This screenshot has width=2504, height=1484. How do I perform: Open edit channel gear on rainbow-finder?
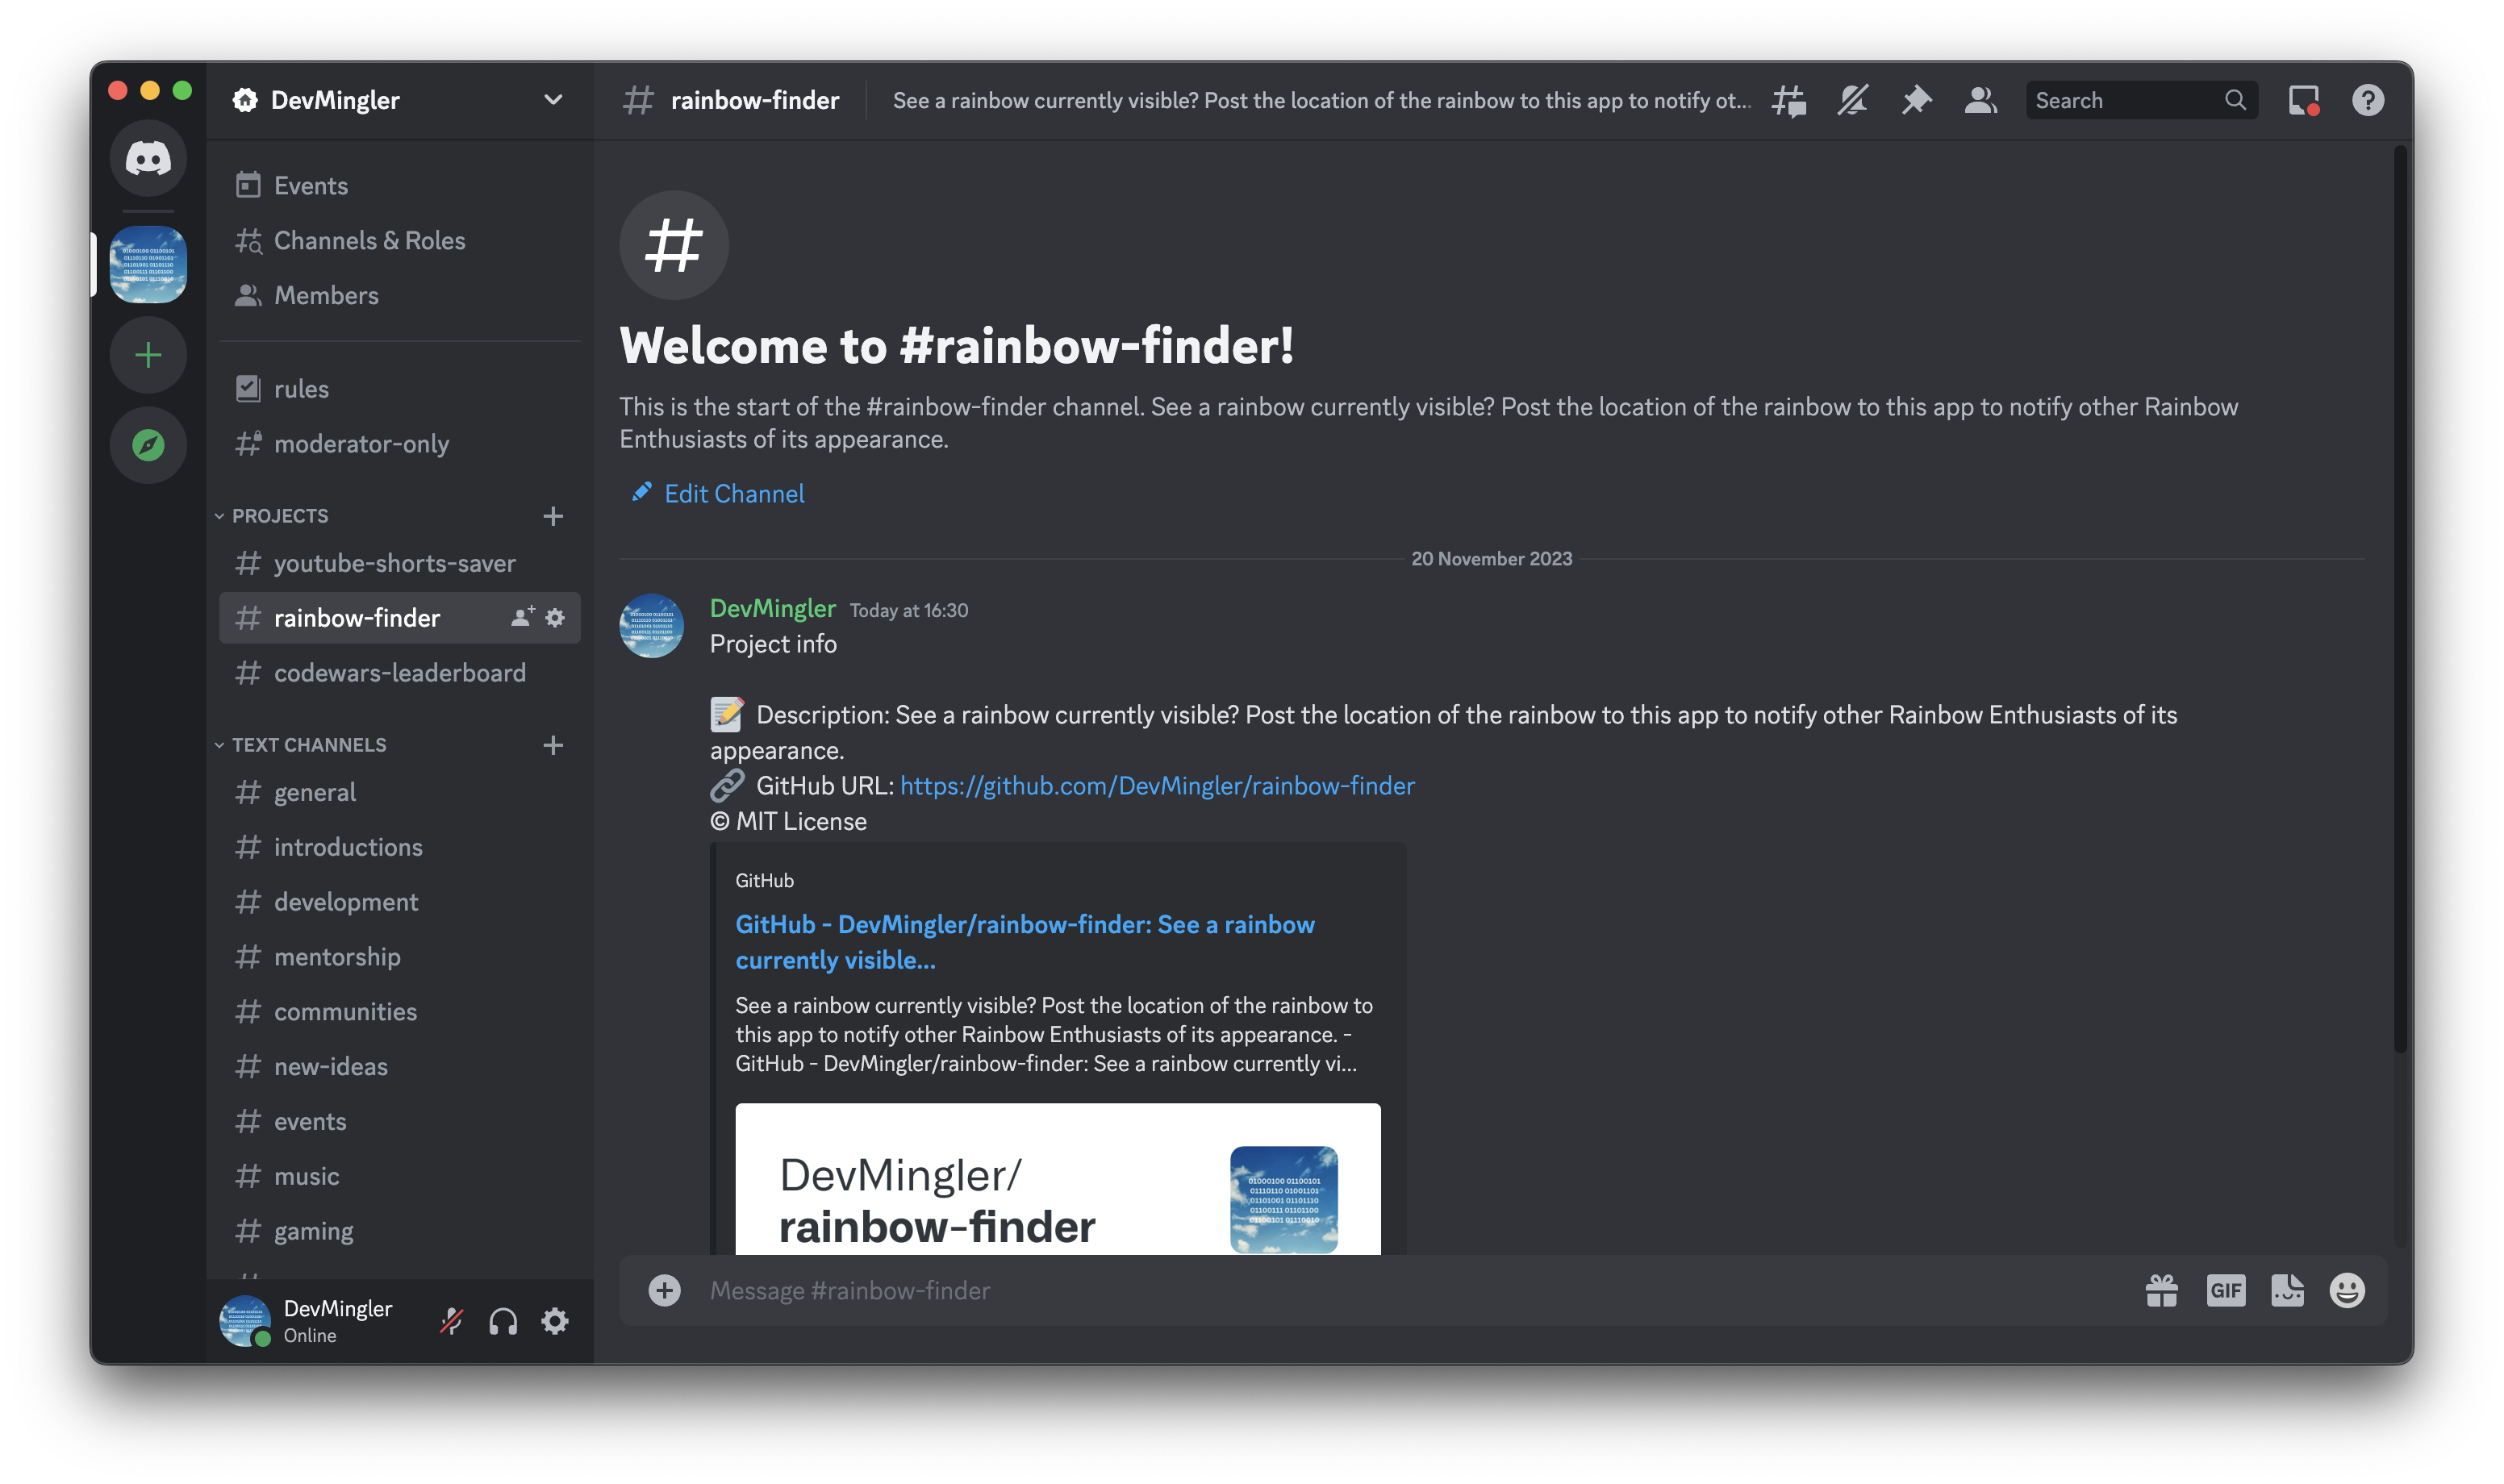coord(555,618)
